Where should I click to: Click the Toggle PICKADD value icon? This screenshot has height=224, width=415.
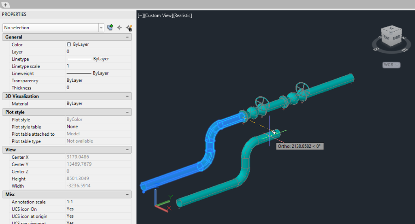point(110,28)
